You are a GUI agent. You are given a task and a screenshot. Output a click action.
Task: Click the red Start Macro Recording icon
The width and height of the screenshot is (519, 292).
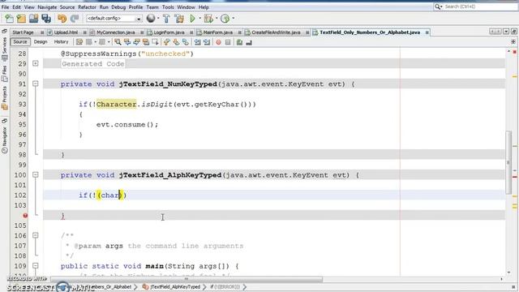(218, 42)
